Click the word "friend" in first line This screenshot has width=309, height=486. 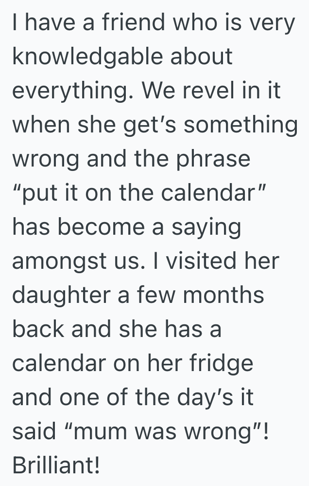coord(120,23)
